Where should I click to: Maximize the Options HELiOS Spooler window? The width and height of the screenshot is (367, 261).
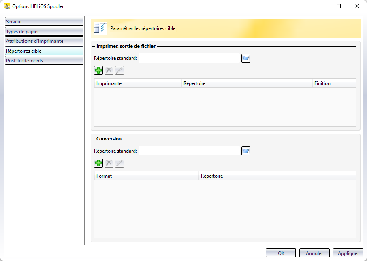pyautogui.click(x=339, y=6)
